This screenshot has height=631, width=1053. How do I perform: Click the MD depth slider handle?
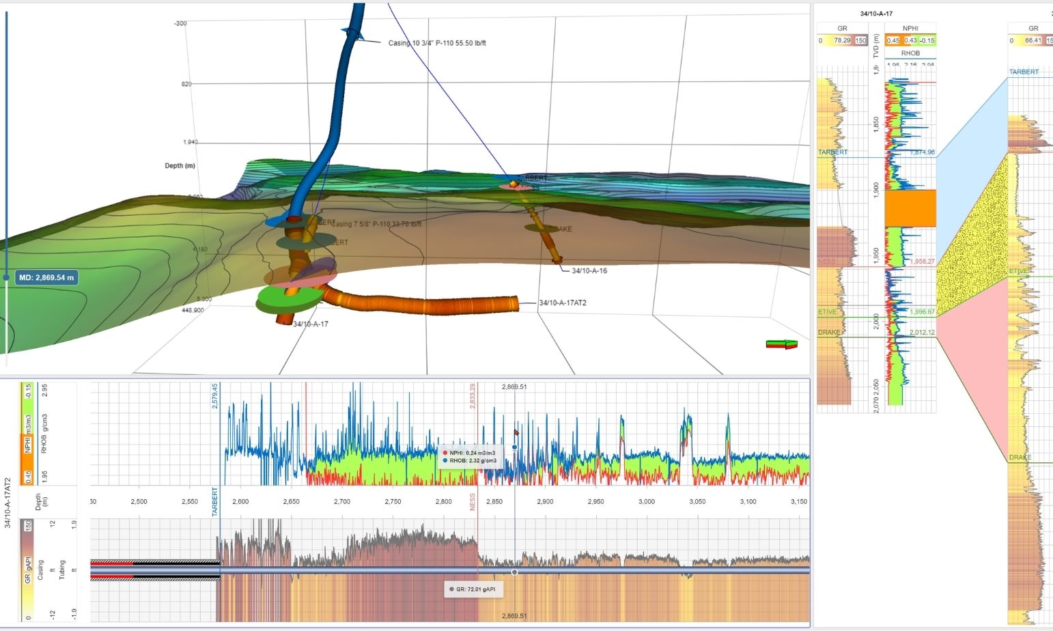(x=7, y=277)
